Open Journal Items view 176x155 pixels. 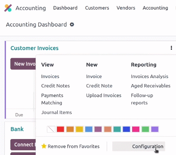(x=57, y=112)
